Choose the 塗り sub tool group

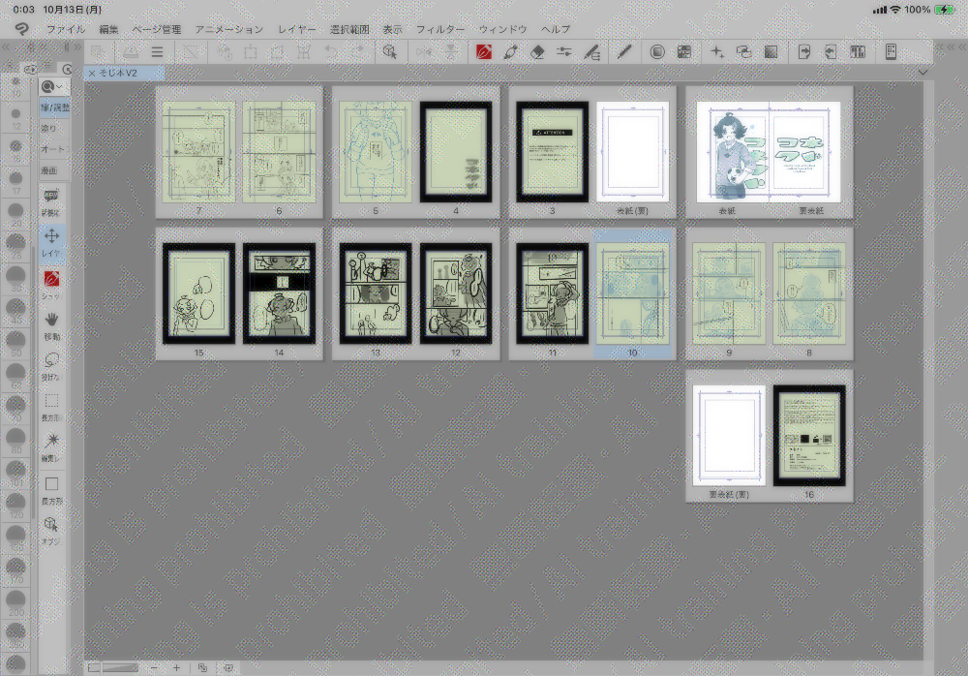click(50, 128)
